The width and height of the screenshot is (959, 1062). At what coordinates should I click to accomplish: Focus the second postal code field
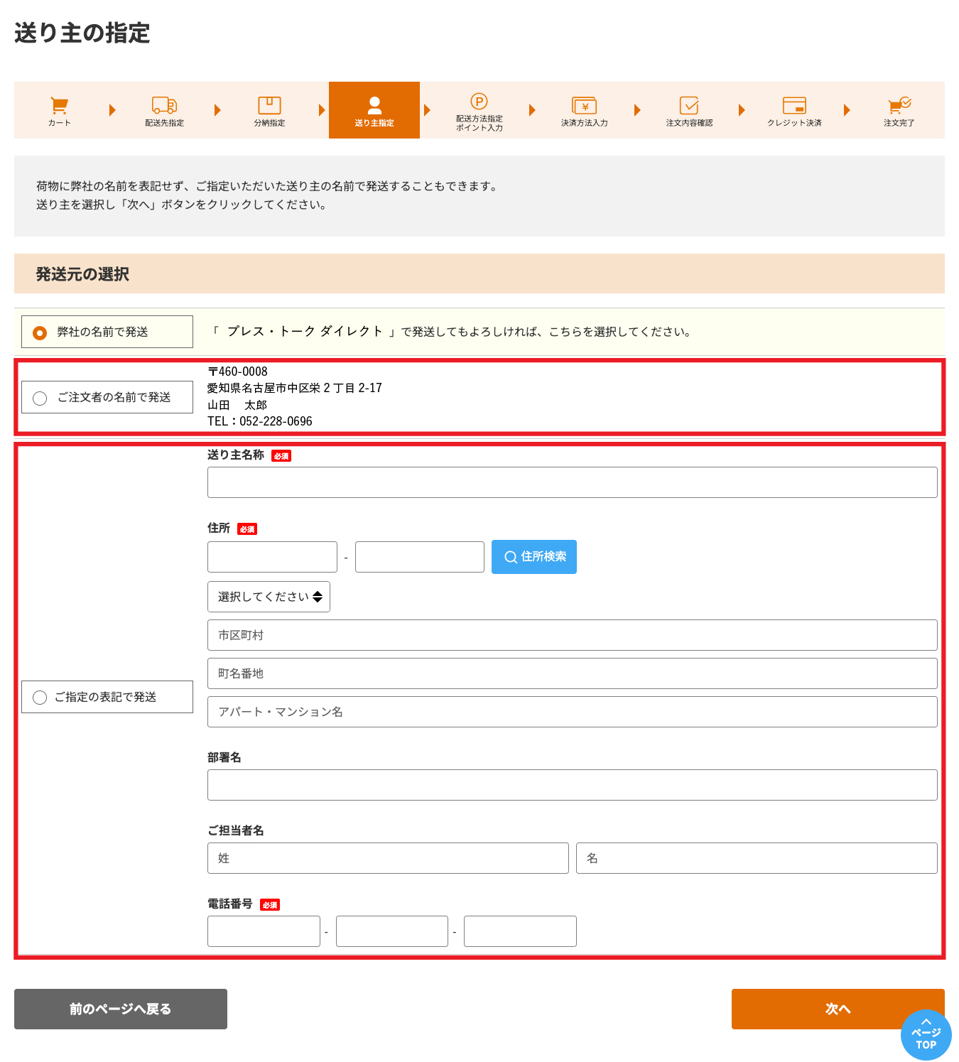click(x=420, y=557)
